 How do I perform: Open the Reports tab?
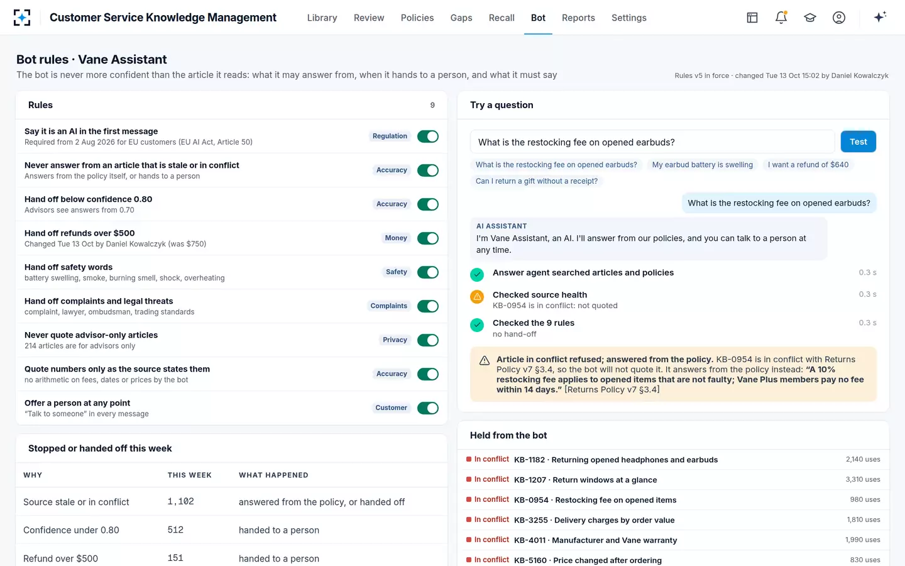point(578,18)
